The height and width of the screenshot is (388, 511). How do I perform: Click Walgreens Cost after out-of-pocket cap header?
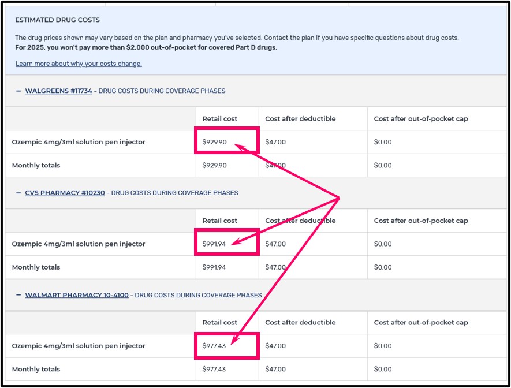click(x=421, y=119)
